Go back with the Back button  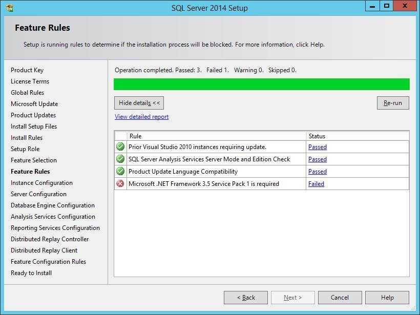246,297
